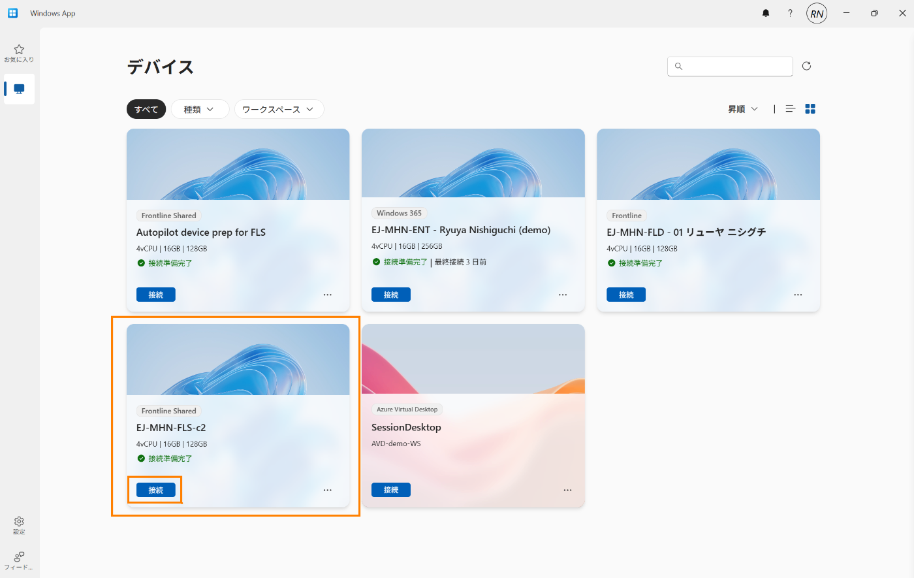
Task: Connect to EJ-MHN-ENT Windows 365 device
Action: 391,295
